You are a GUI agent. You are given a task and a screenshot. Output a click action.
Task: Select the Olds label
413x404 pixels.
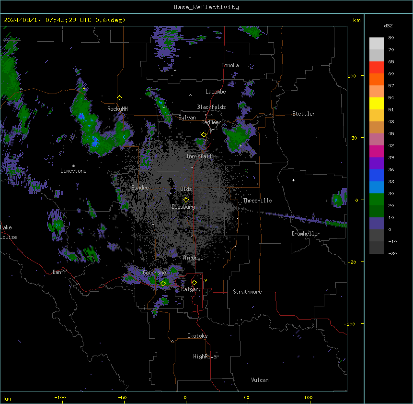pyautogui.click(x=186, y=189)
